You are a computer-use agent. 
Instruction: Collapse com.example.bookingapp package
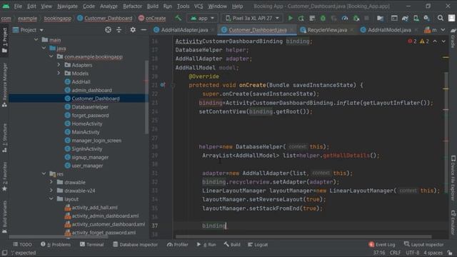[51, 56]
